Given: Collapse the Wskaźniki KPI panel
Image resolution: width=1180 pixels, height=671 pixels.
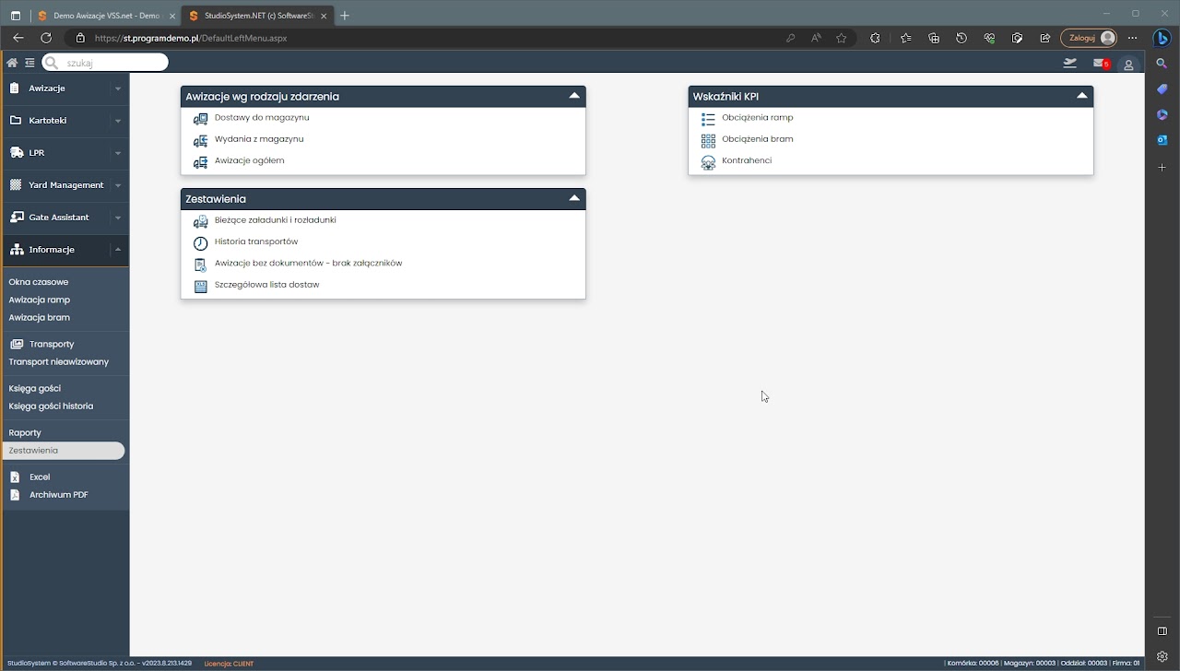Looking at the screenshot, I should [x=1082, y=96].
